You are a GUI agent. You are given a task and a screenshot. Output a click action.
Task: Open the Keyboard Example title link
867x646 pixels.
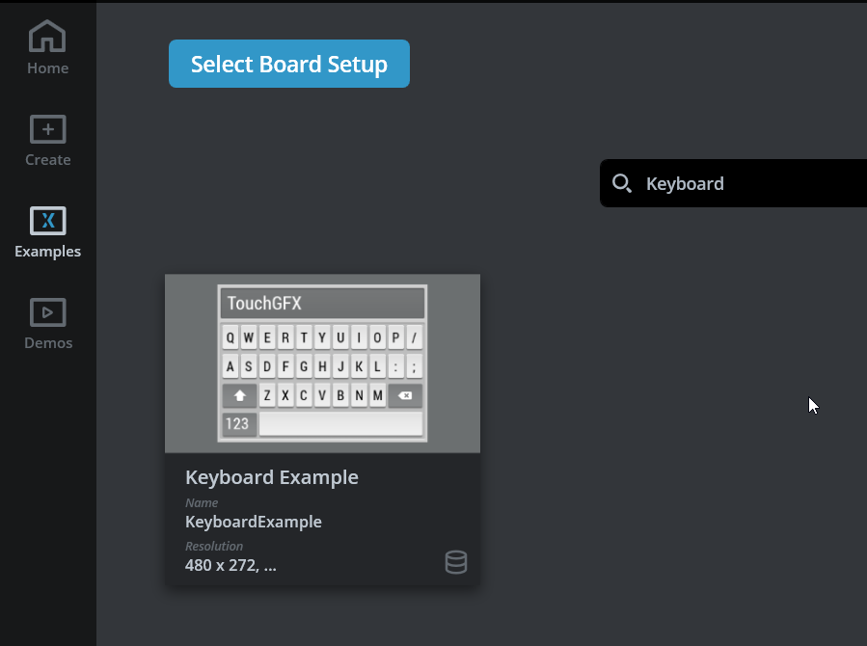click(x=272, y=476)
